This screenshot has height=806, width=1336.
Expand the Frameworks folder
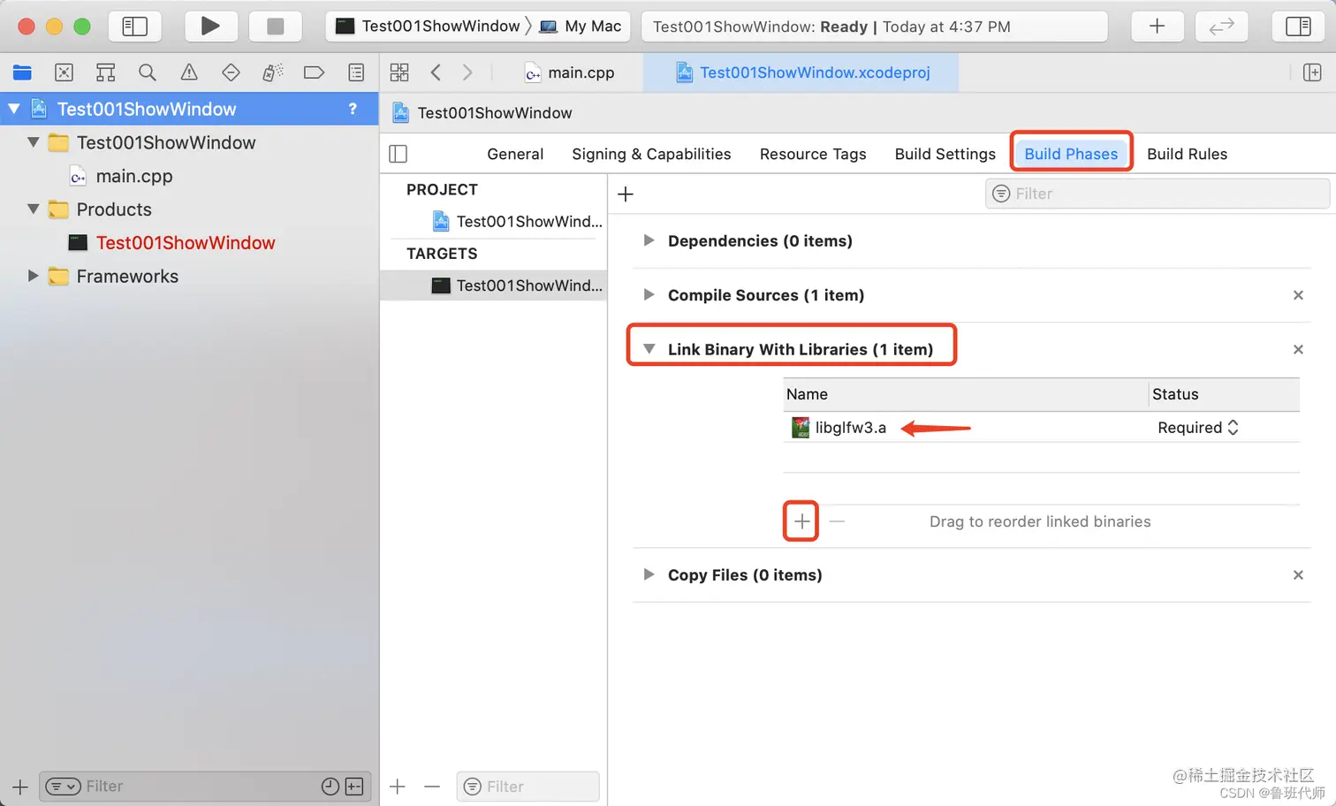tap(34, 276)
